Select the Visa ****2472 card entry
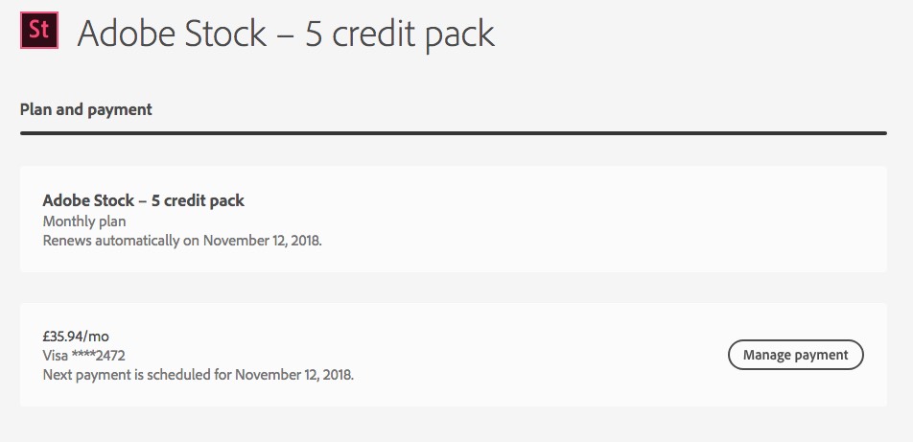 click(x=83, y=356)
